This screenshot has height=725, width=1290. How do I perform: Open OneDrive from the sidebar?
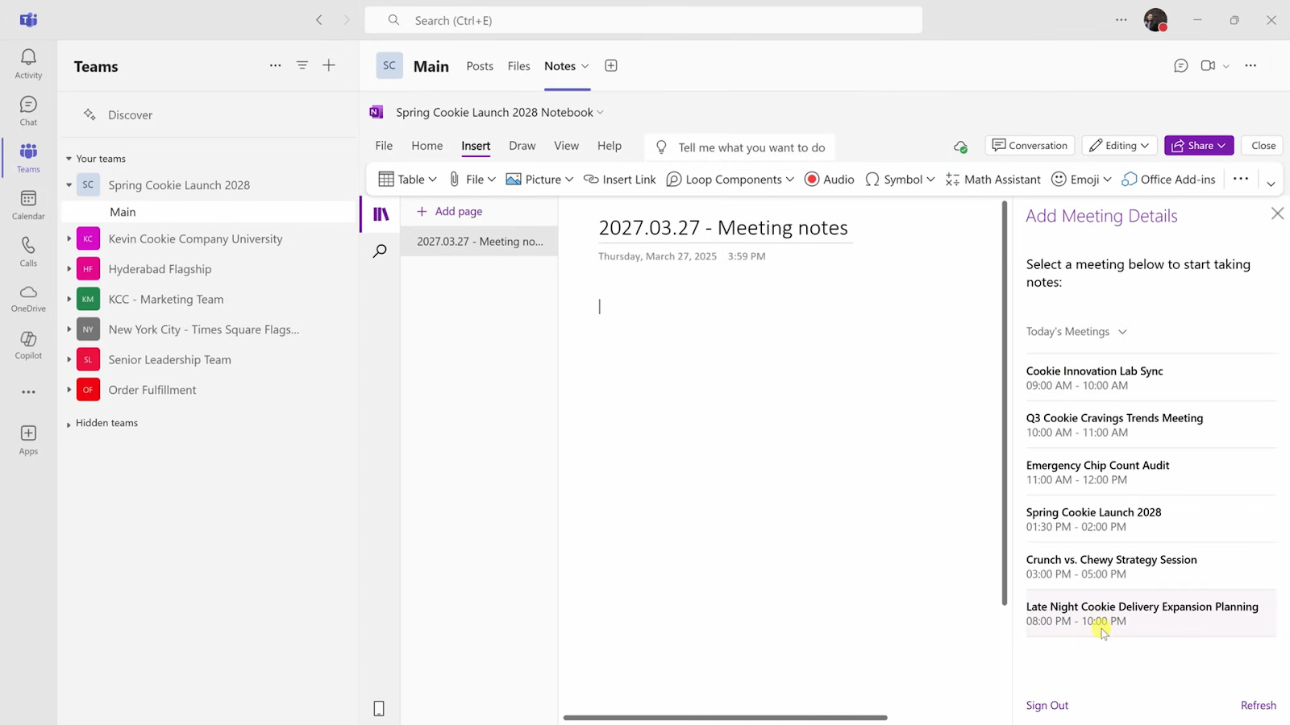(28, 298)
